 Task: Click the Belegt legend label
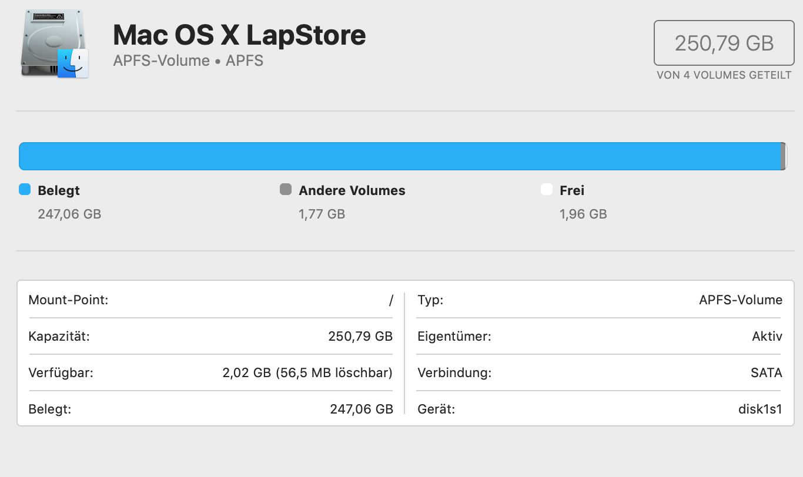tap(59, 190)
